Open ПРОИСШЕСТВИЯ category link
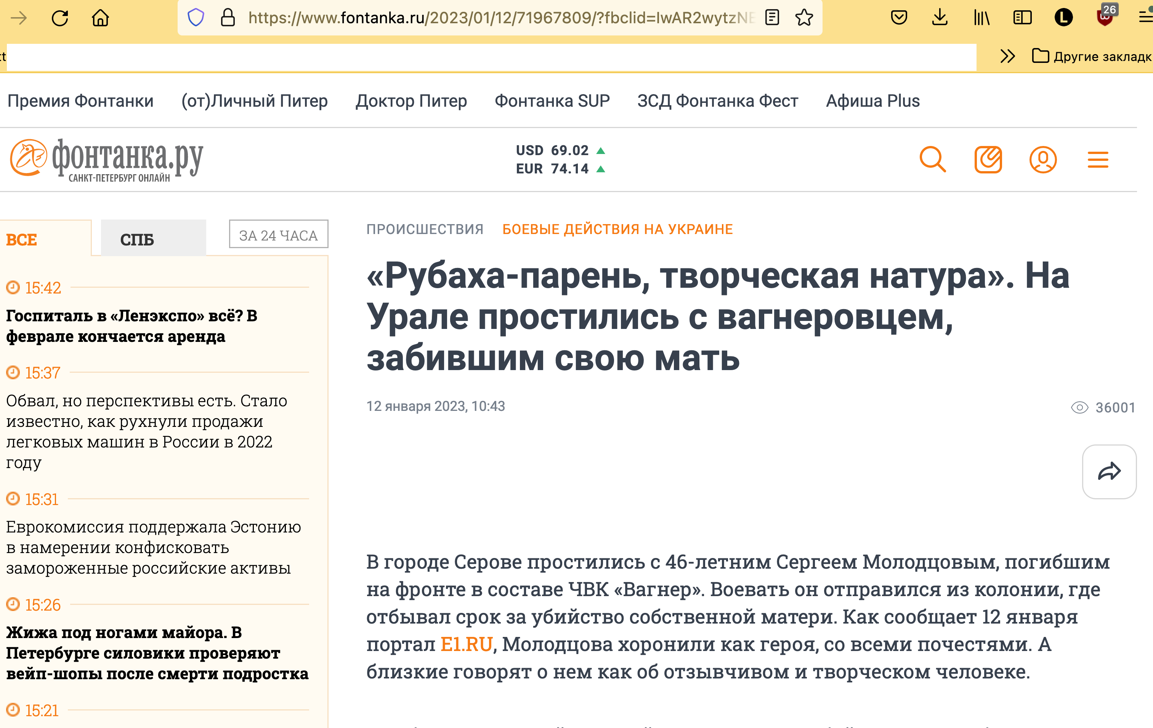This screenshot has width=1153, height=728. tap(425, 229)
